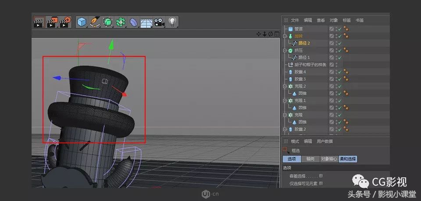Click material tag on 旋转 row
Screen dimensions: 421x201
[346, 36]
